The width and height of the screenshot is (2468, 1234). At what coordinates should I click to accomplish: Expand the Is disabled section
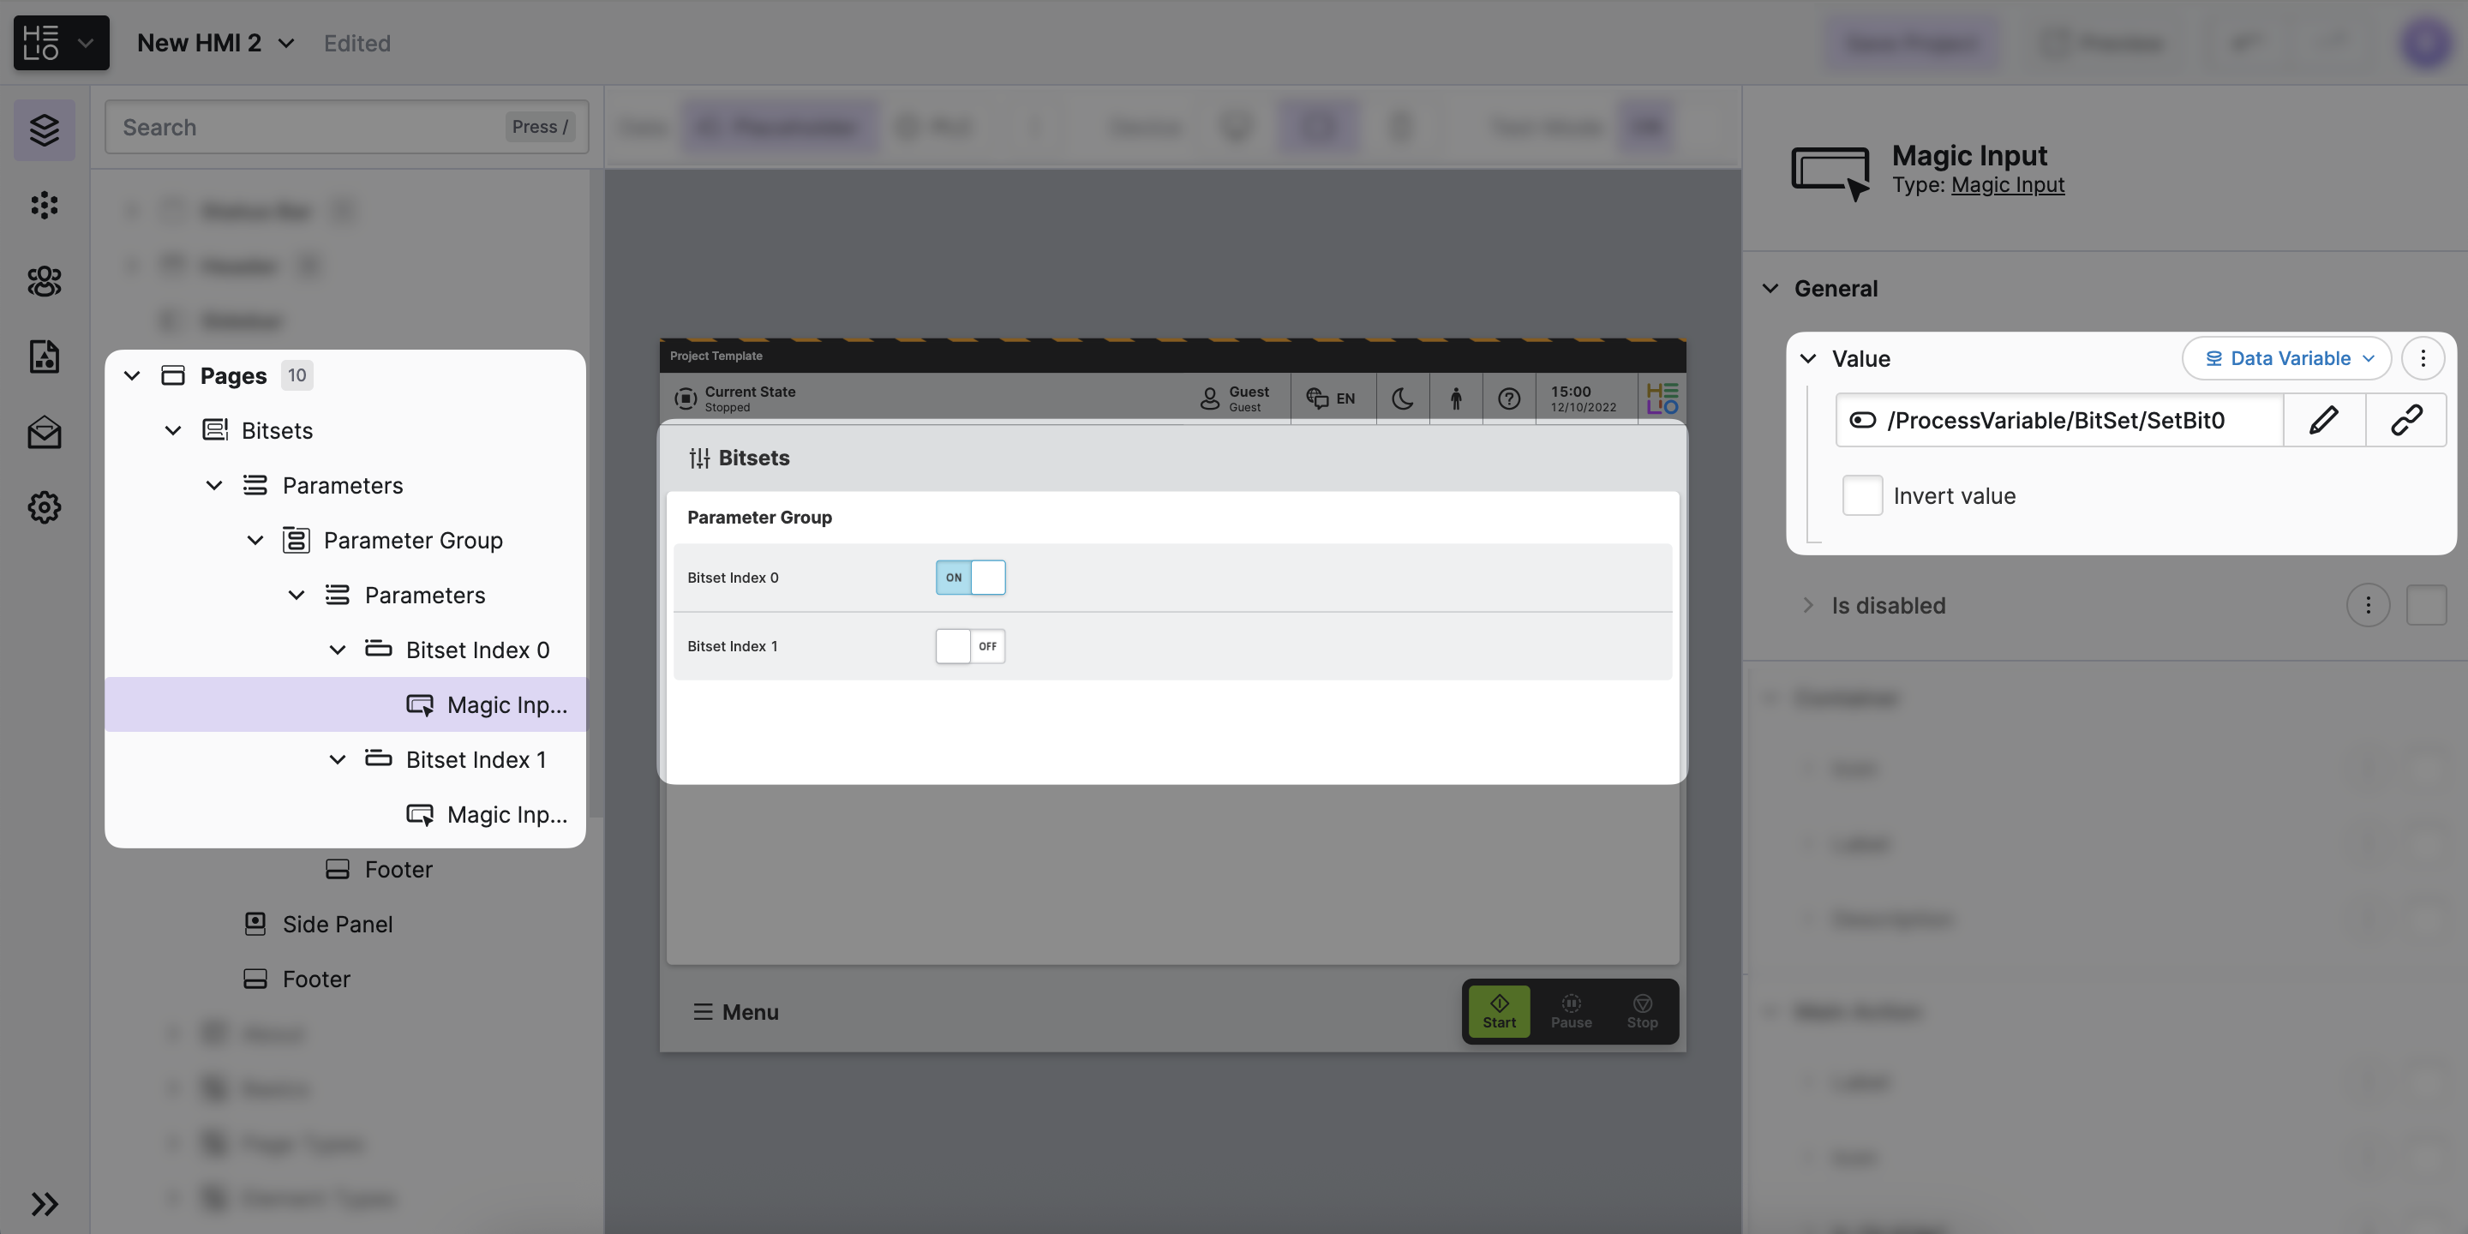click(x=1807, y=606)
